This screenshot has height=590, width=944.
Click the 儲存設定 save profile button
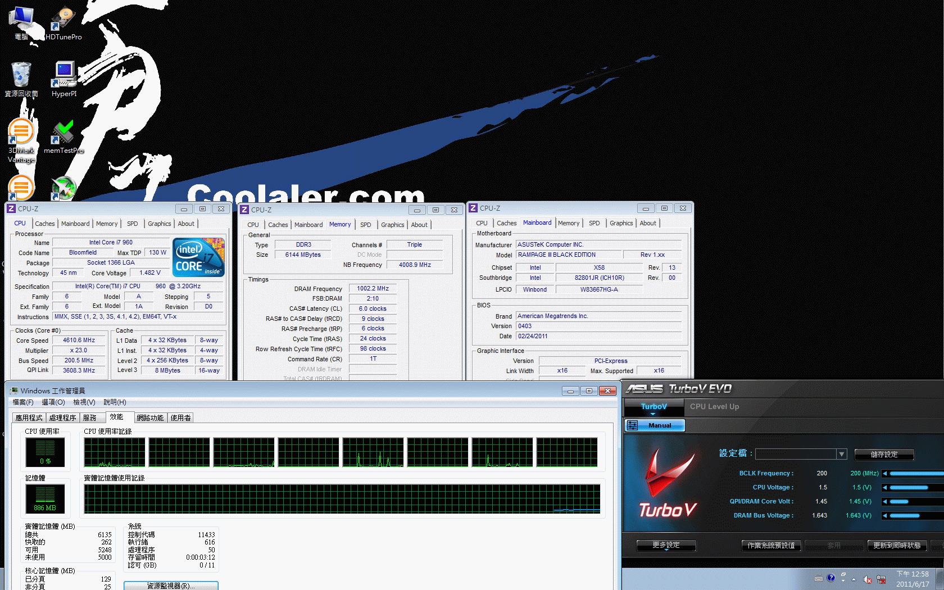[884, 454]
